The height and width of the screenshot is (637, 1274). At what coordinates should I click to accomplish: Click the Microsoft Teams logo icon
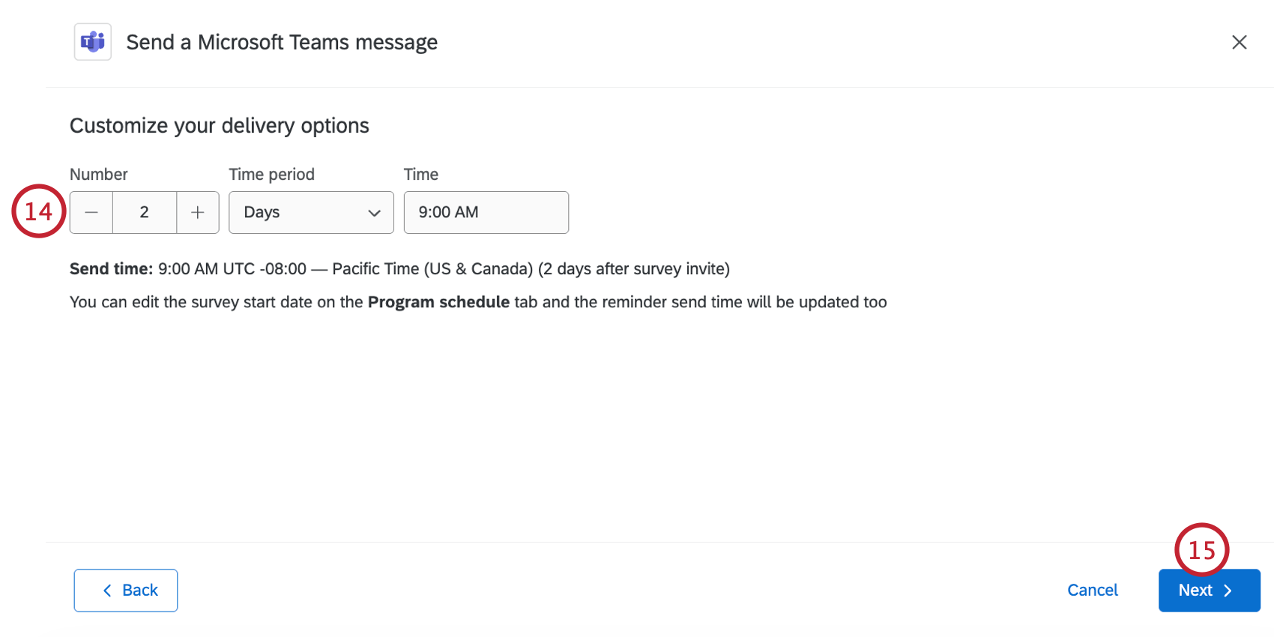pos(93,42)
